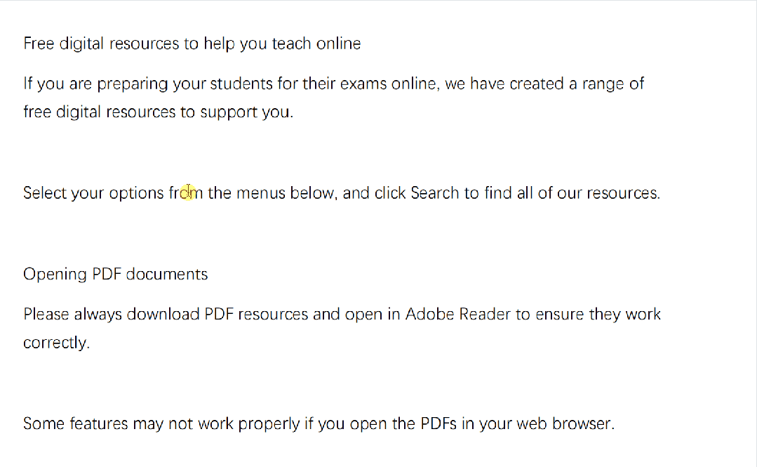This screenshot has width=757, height=467.
Task: Click the word "correctly."
Action: click(x=57, y=343)
